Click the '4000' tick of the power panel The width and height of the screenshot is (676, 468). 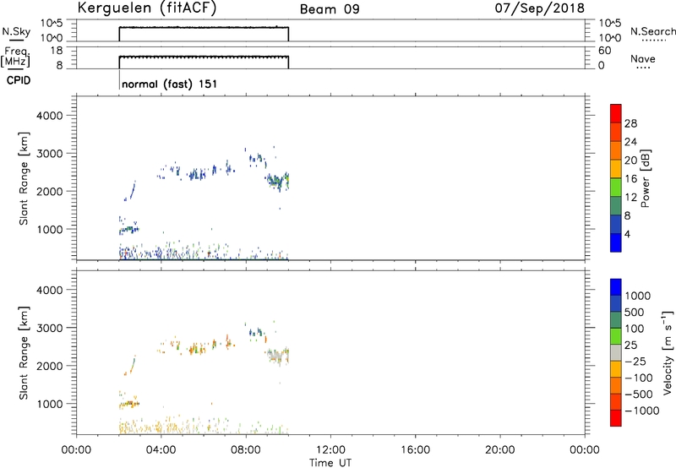point(50,116)
